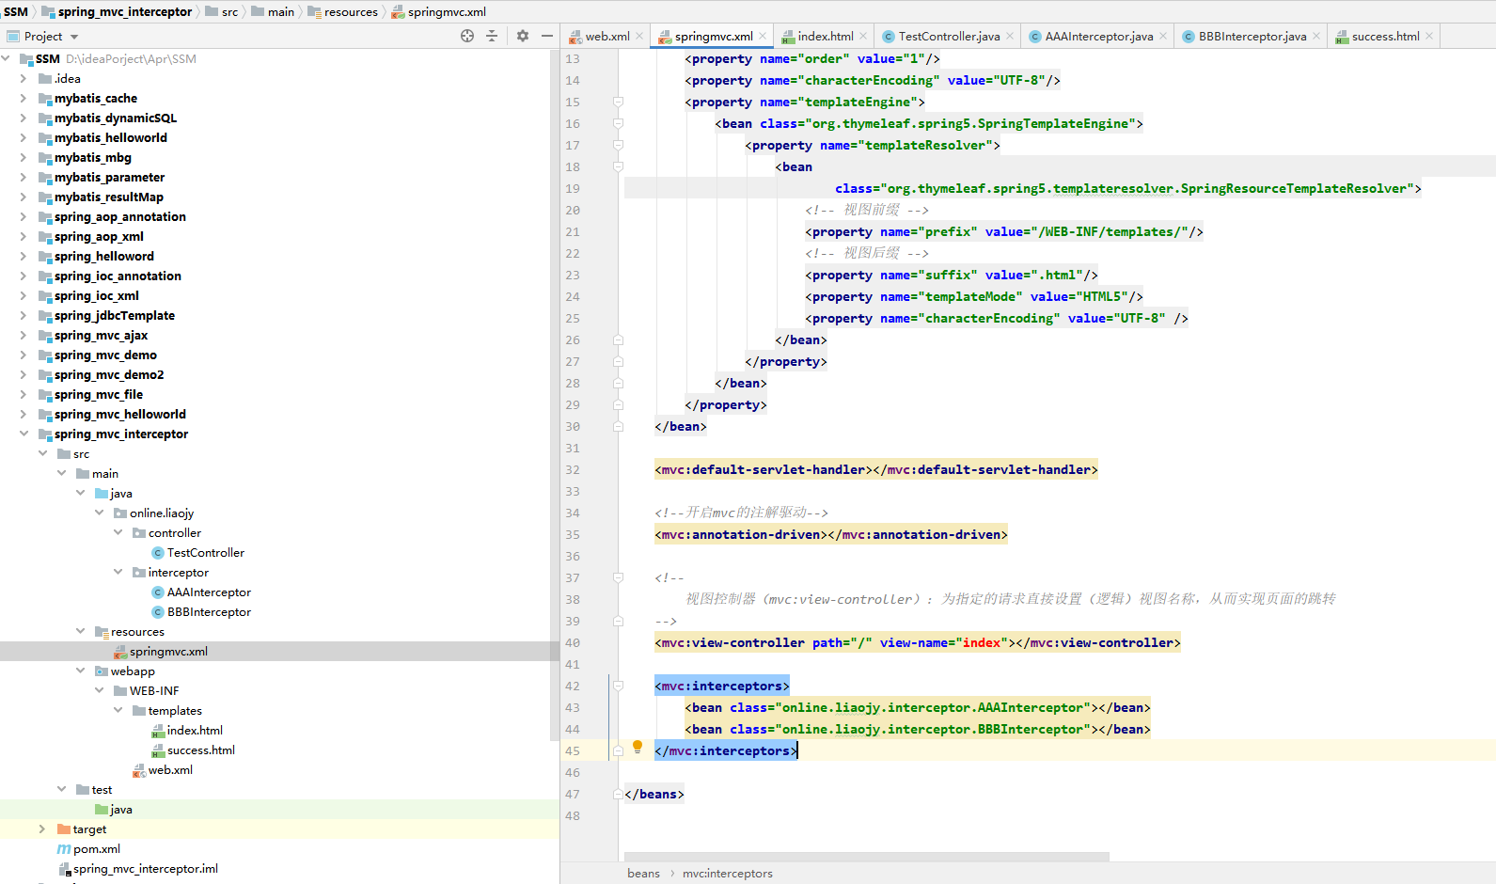The height and width of the screenshot is (884, 1496).
Task: Expand the spring_mvc_ajax module
Action: tap(24, 336)
